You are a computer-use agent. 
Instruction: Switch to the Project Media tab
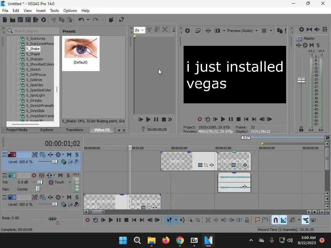coord(17,130)
